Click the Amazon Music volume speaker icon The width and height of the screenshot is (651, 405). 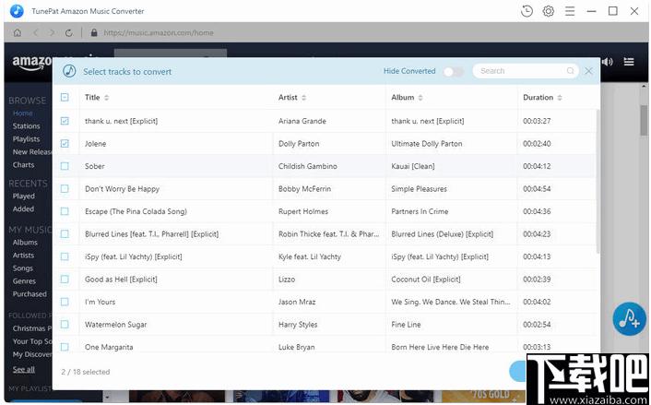coord(608,62)
